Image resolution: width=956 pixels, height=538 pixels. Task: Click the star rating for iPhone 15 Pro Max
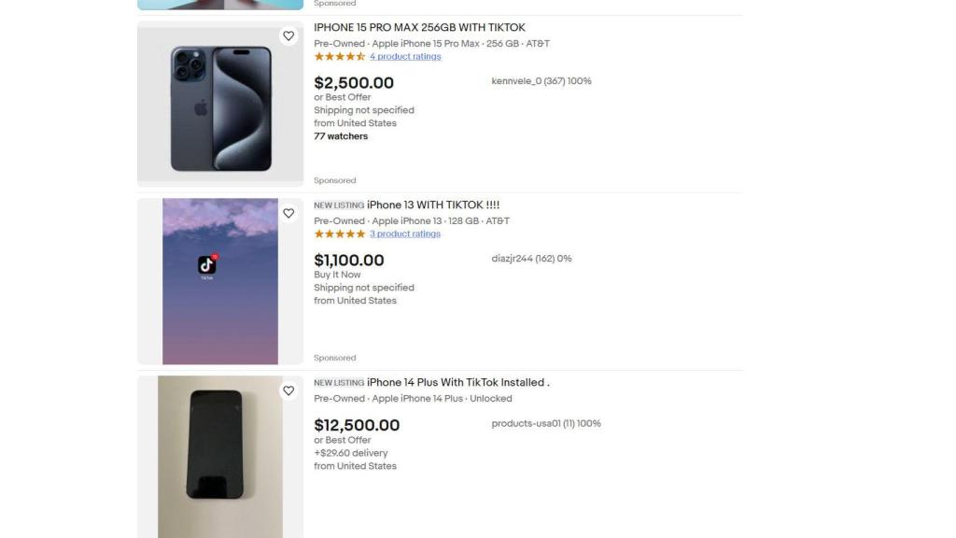click(339, 56)
